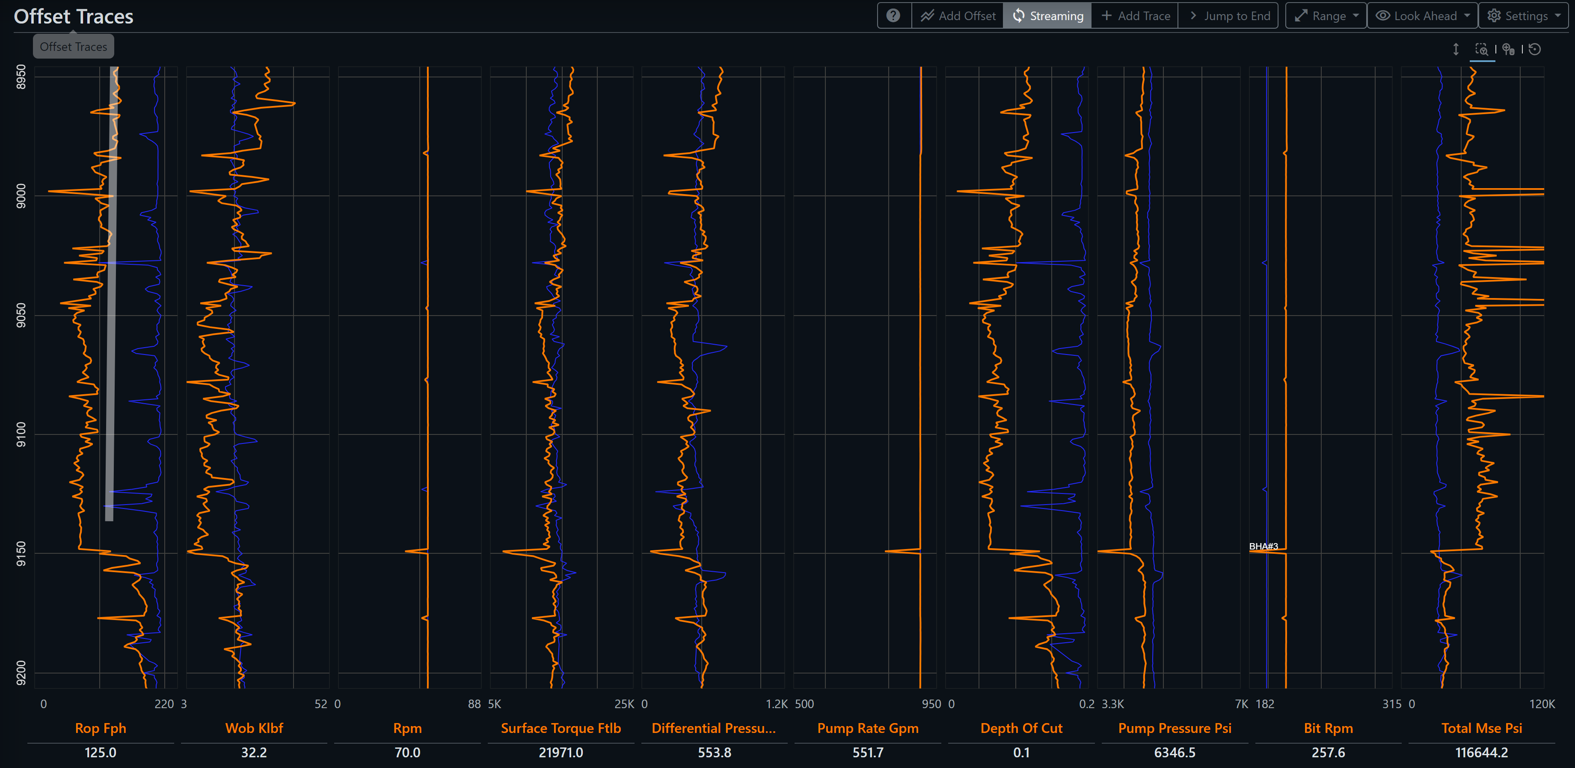Click the Differential Pressure value 553.8
Image resolution: width=1575 pixels, height=768 pixels.
714,753
